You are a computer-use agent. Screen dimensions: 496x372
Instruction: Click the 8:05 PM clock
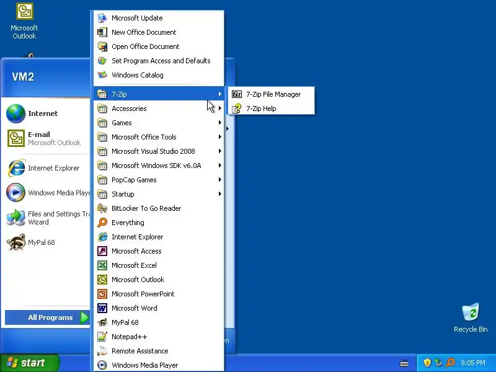click(x=473, y=363)
